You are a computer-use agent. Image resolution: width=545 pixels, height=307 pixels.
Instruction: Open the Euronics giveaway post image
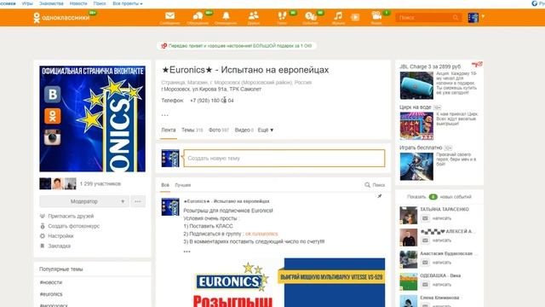pos(284,282)
